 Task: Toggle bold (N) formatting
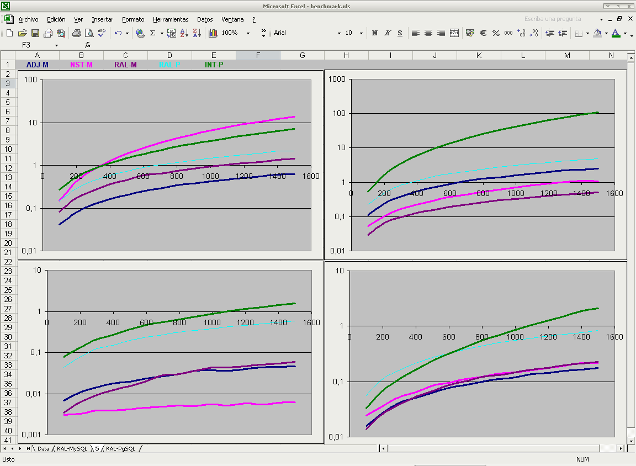click(x=375, y=33)
